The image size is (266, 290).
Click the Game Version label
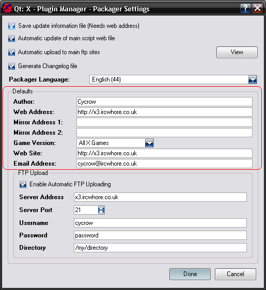pyautogui.click(x=35, y=143)
